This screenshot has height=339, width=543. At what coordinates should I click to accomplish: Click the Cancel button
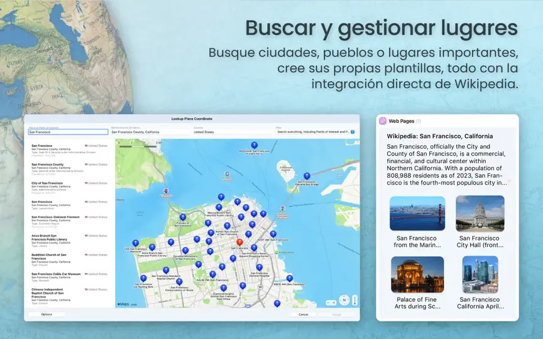(x=303, y=315)
